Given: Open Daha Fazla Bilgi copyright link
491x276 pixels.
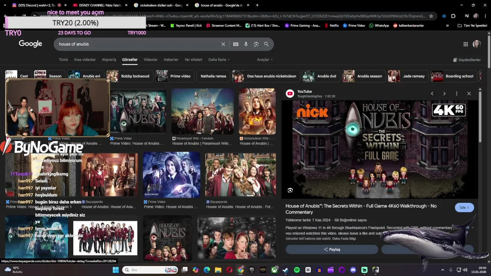Looking at the screenshot, I should [x=344, y=238].
